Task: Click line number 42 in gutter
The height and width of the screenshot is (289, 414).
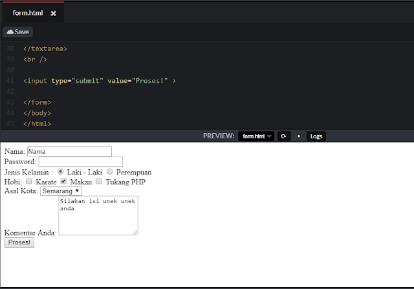Action: coord(10,91)
